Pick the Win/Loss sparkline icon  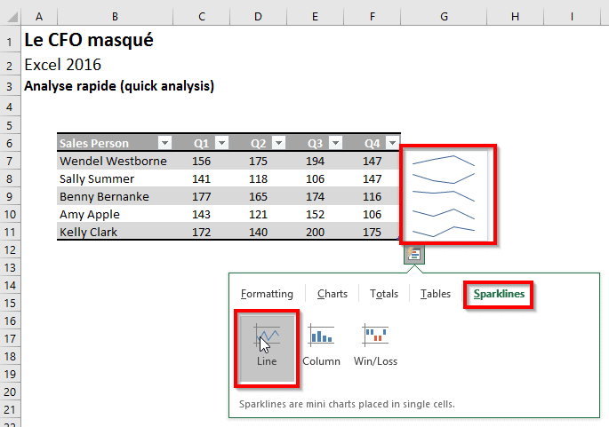[375, 336]
